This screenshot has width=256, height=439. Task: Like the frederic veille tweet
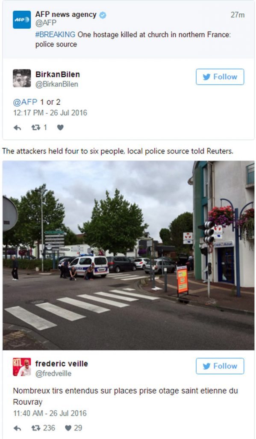(68, 428)
